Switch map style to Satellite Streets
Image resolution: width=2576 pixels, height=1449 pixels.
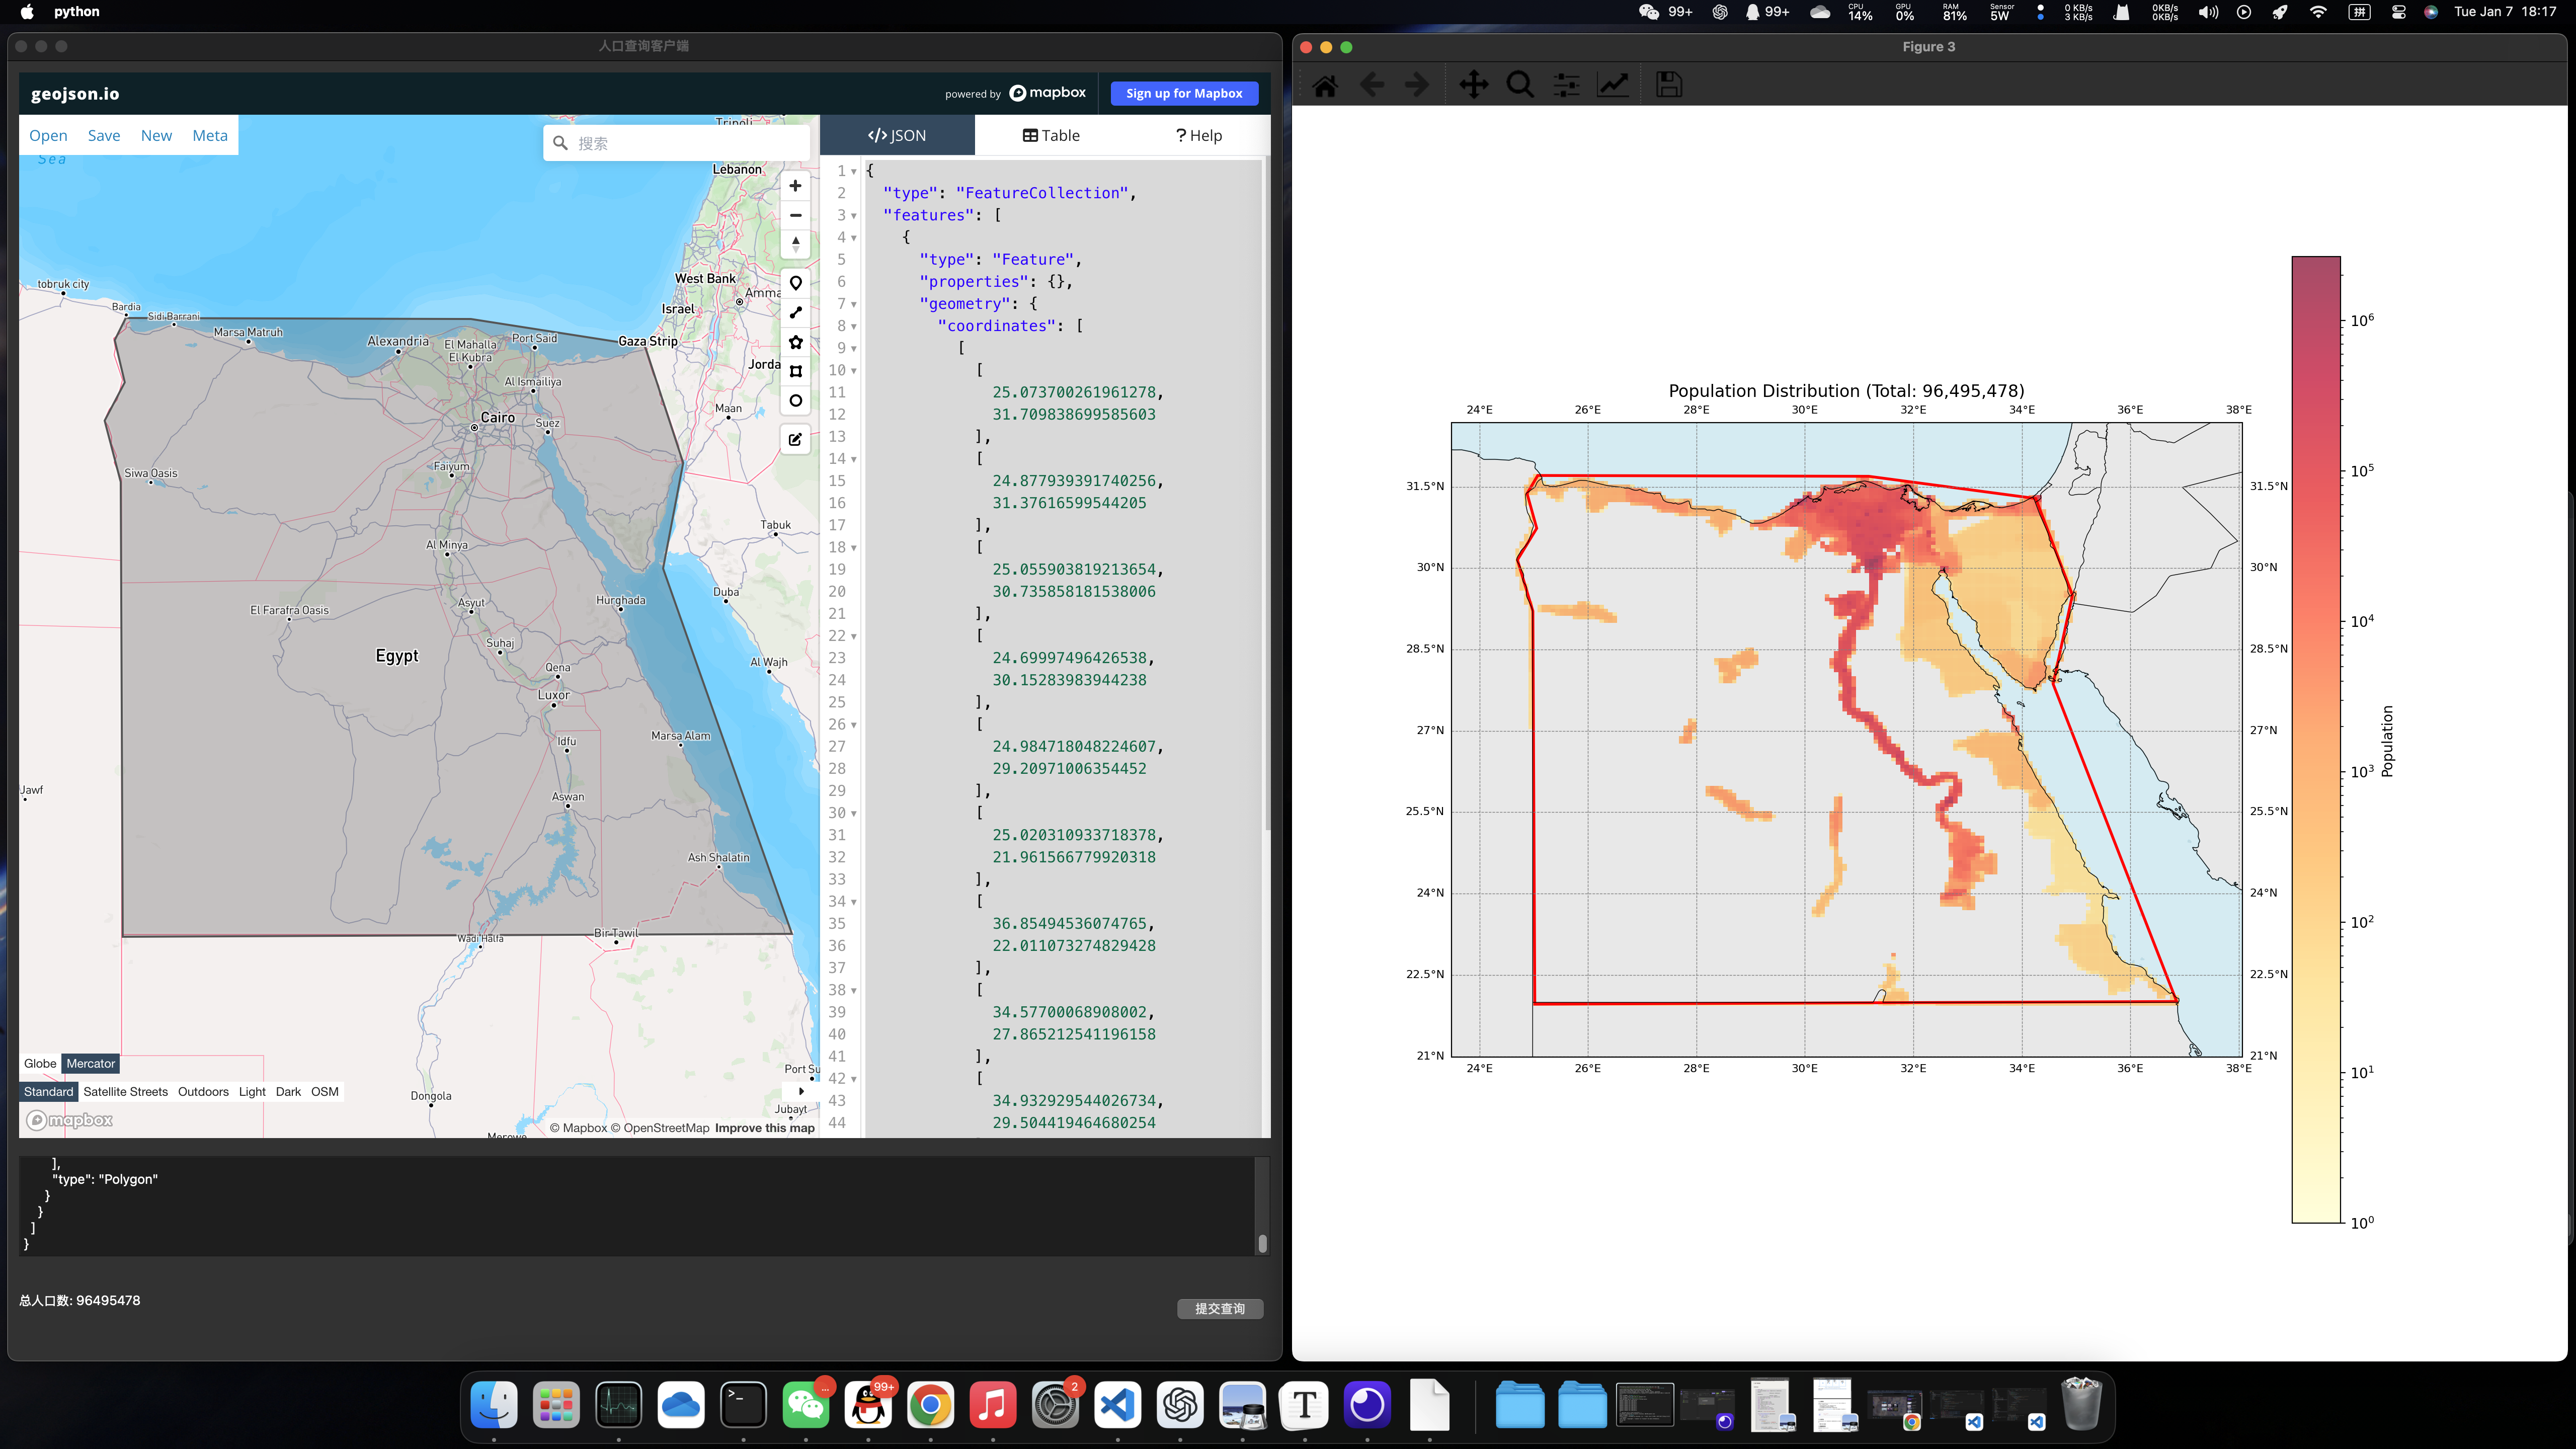pos(125,1091)
